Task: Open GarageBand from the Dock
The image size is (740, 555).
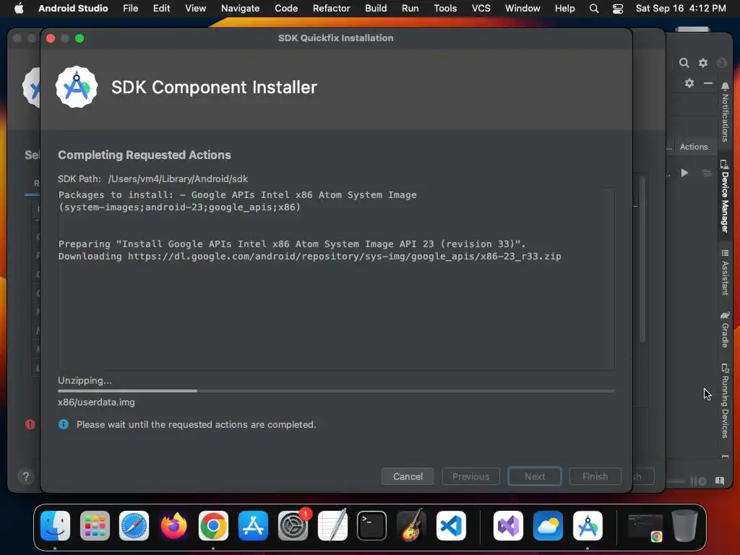Action: point(411,526)
